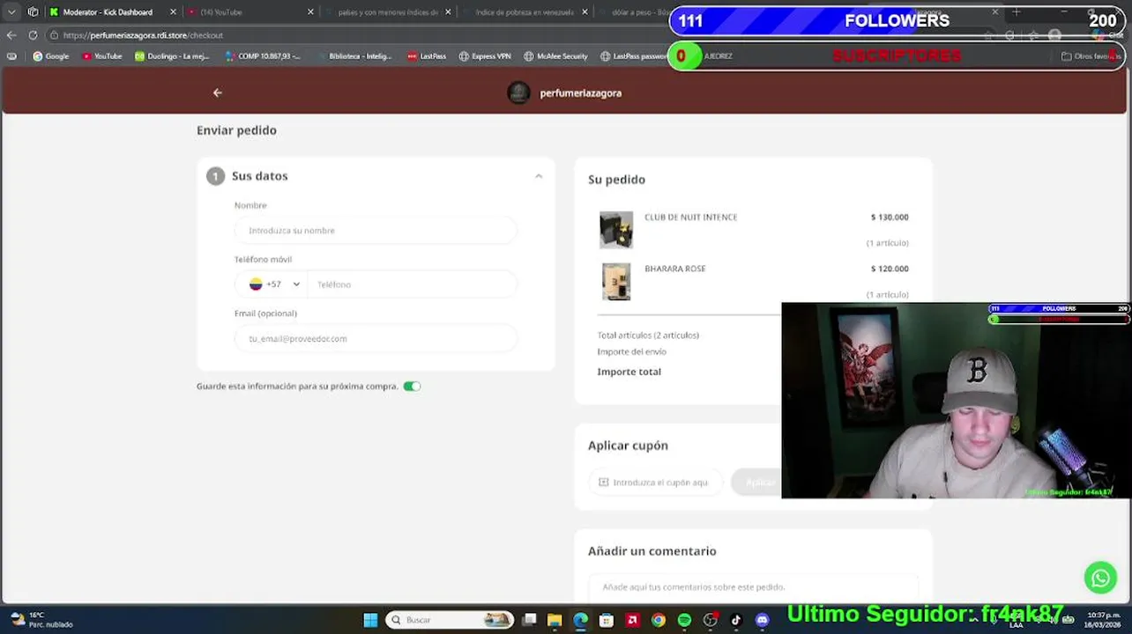Click the coupon code input field

pyautogui.click(x=656, y=483)
